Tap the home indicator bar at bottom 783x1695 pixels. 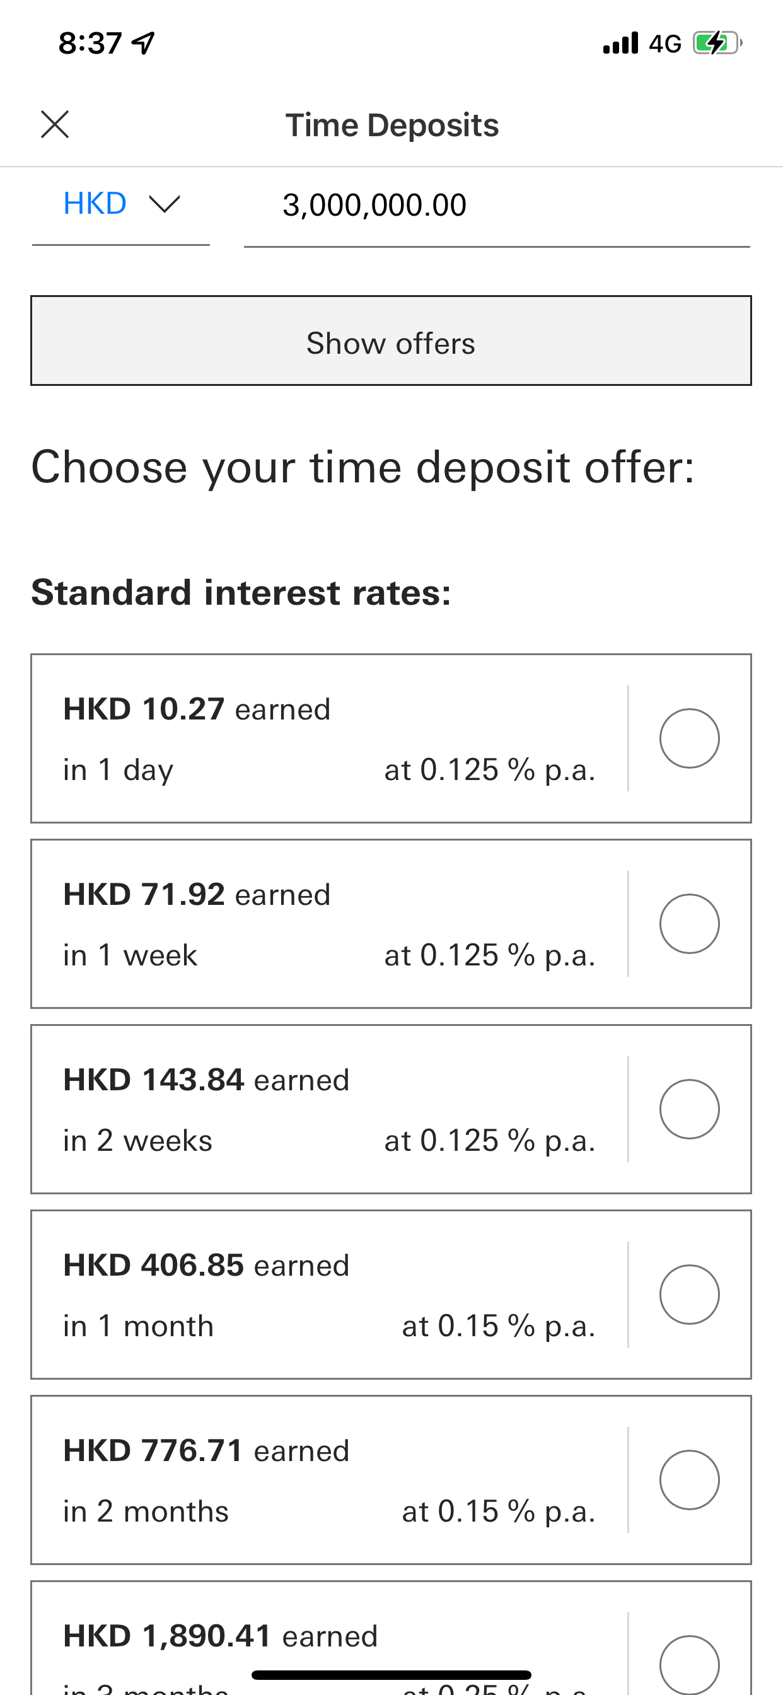click(391, 1675)
